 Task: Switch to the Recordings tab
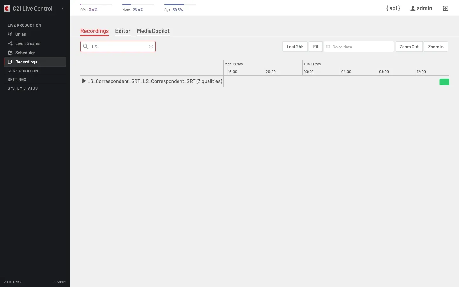pyautogui.click(x=94, y=31)
